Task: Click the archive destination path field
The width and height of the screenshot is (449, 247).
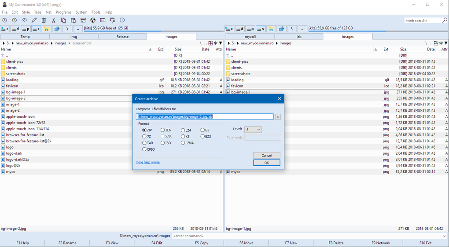Action: (x=205, y=117)
